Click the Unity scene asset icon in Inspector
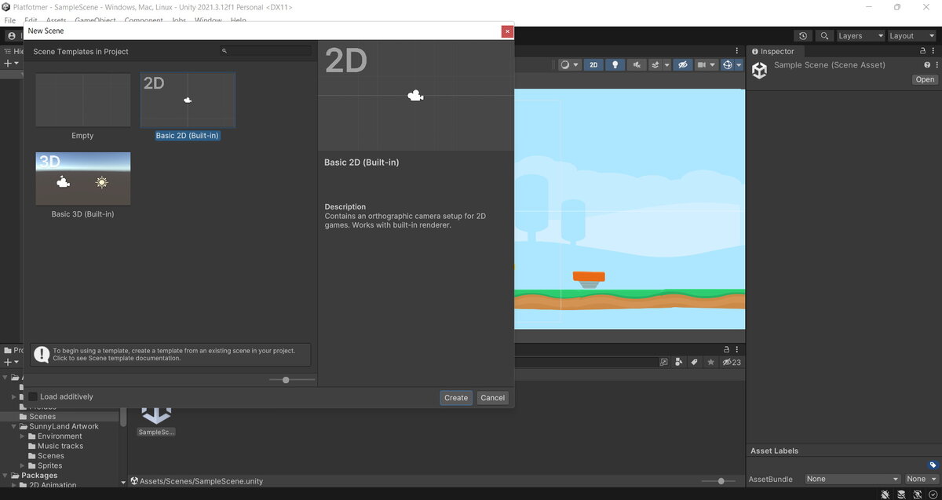 [759, 71]
